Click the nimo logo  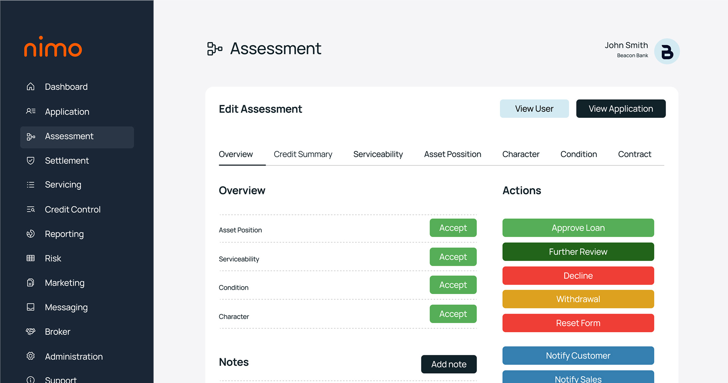click(x=53, y=47)
